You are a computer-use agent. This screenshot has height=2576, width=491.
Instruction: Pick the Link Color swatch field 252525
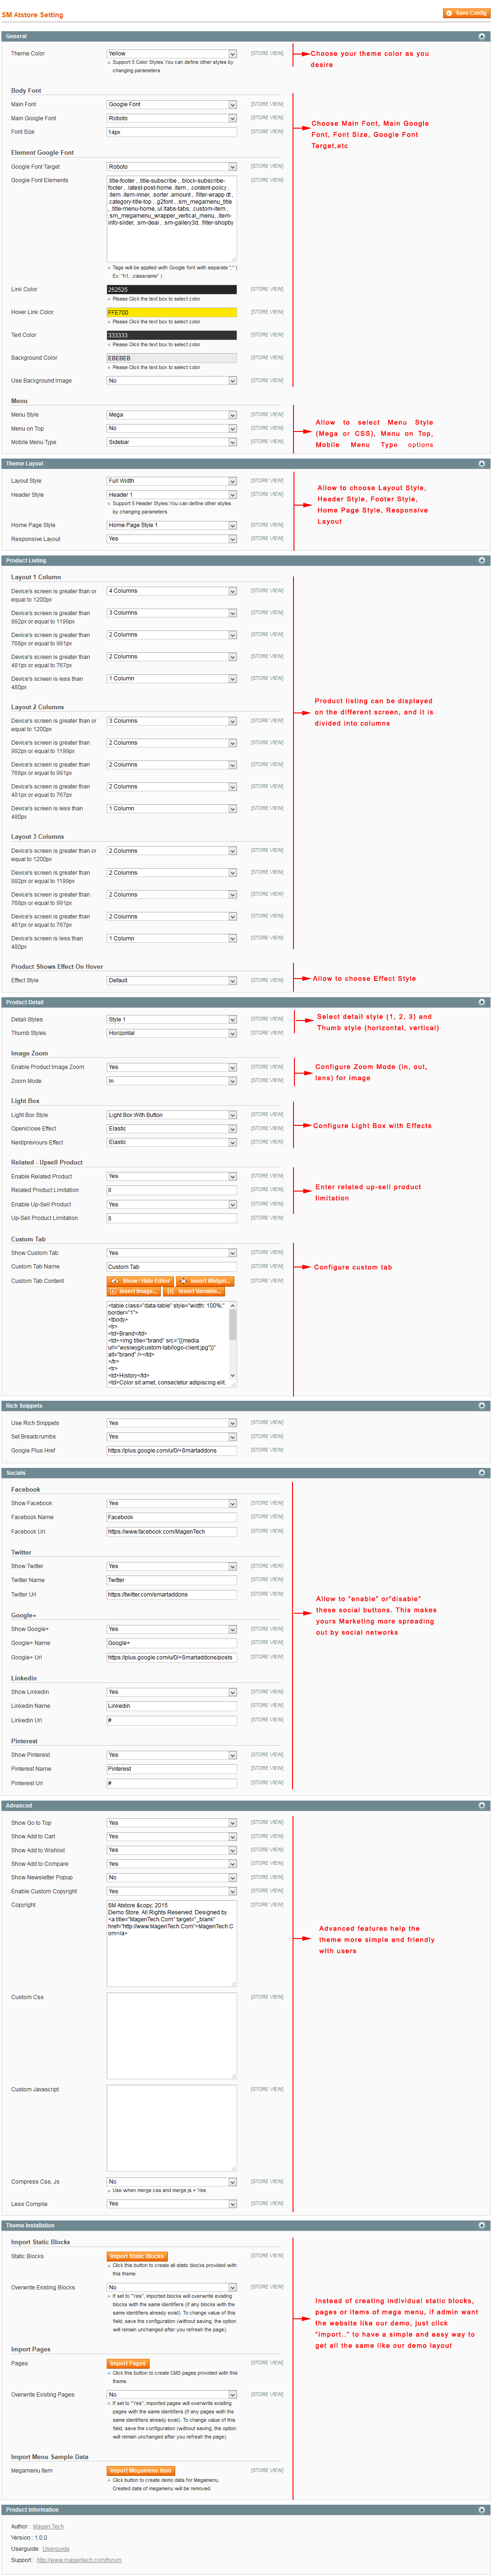(172, 290)
